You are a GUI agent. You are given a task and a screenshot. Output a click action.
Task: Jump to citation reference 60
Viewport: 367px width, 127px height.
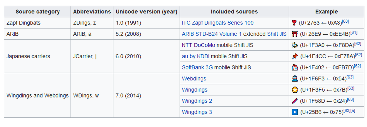(345, 21)
